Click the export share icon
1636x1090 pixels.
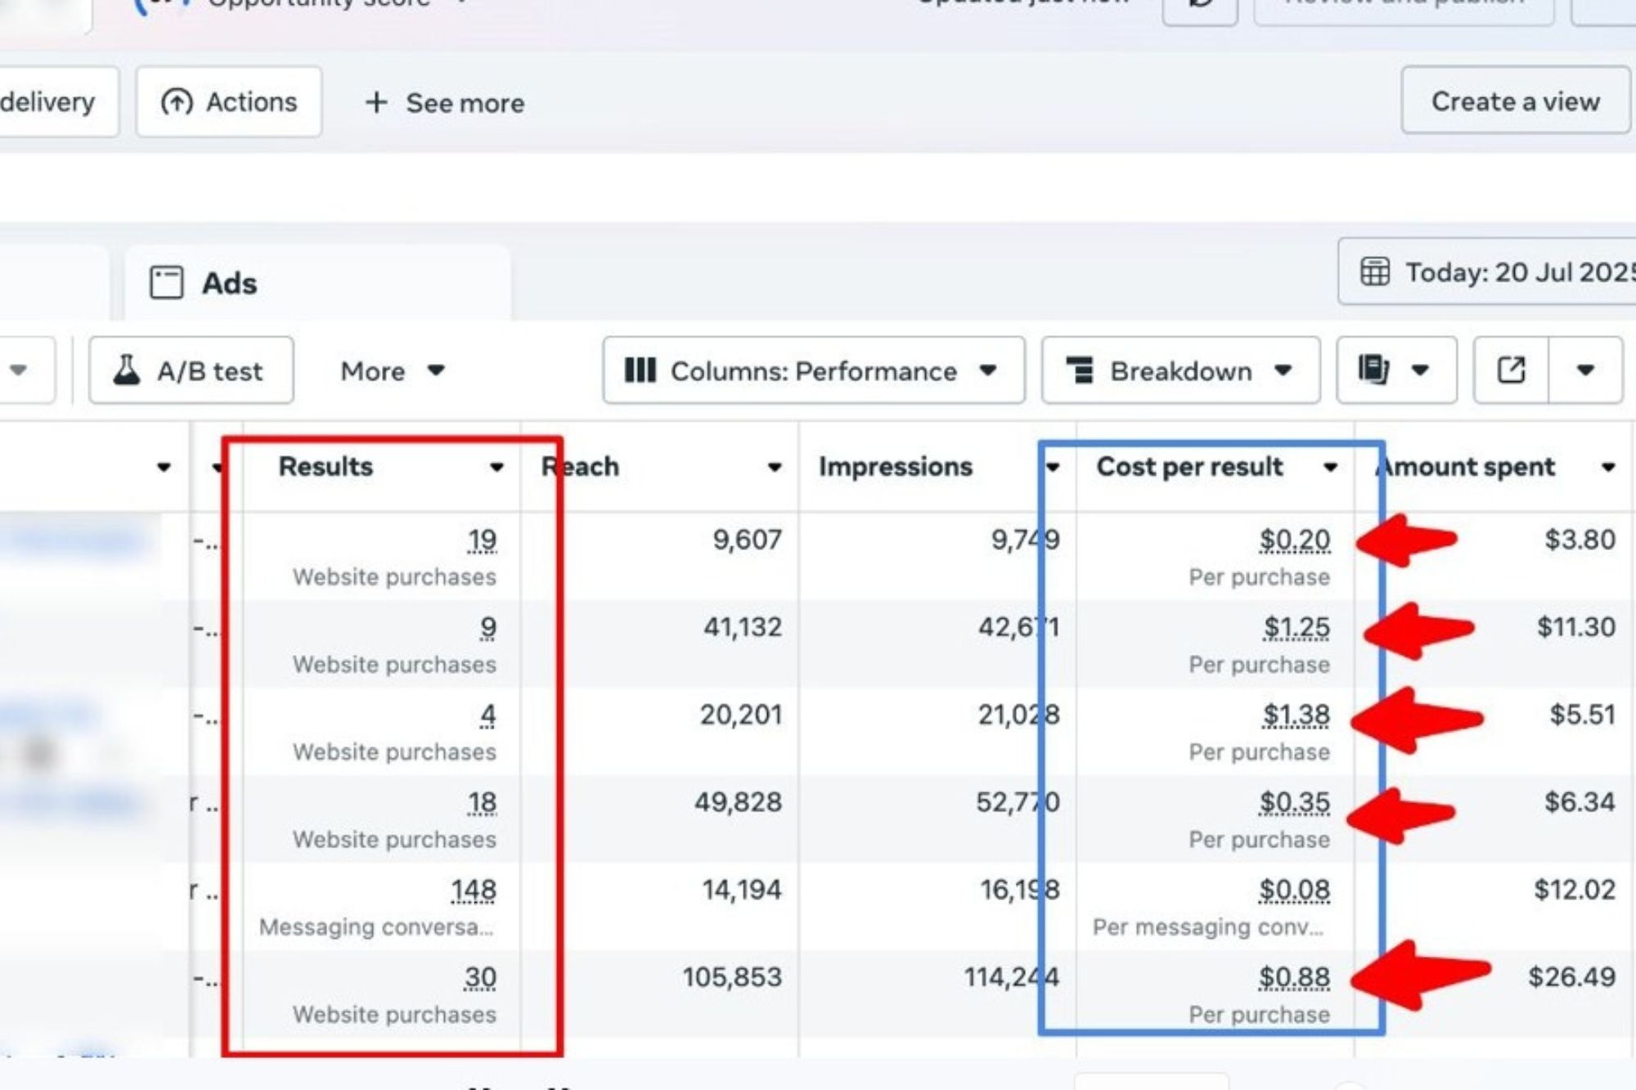coord(1511,370)
